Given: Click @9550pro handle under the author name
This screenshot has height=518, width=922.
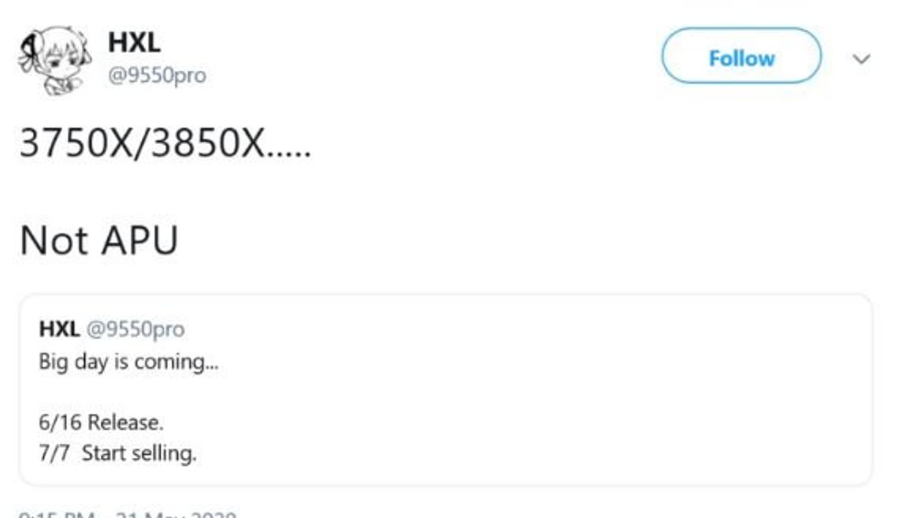Looking at the screenshot, I should click(157, 75).
